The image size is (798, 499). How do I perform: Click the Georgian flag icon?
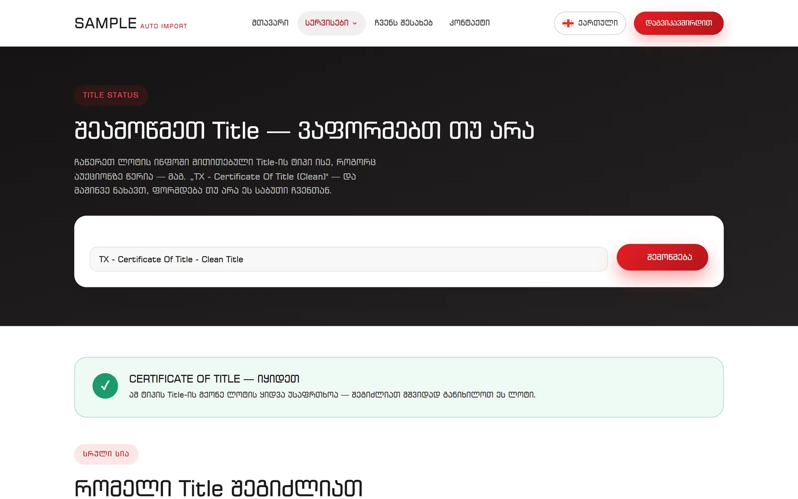pos(568,23)
